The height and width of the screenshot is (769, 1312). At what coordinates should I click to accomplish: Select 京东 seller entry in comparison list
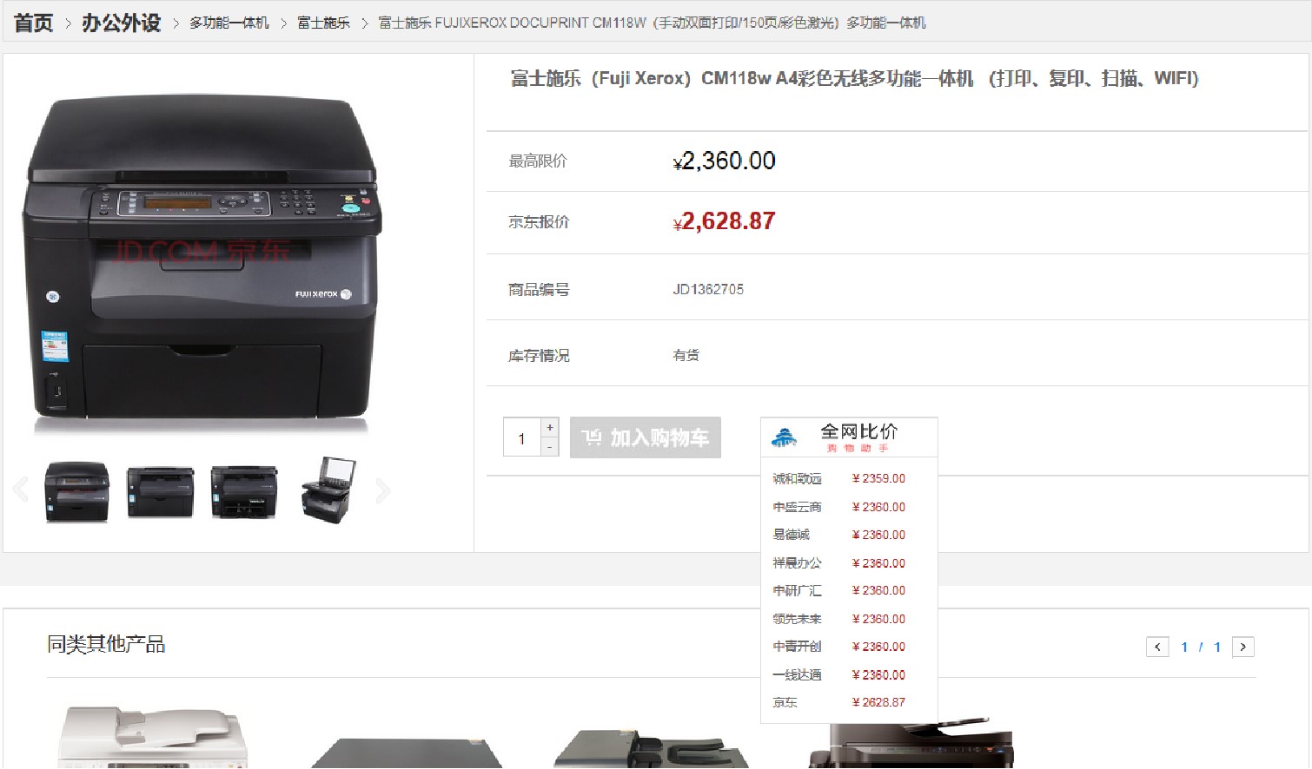pyautogui.click(x=785, y=702)
